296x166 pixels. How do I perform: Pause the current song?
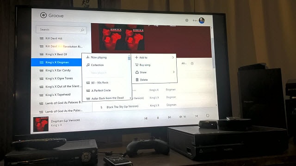click(x=158, y=118)
